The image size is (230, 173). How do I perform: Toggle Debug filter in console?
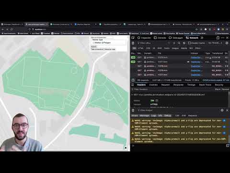tap(168, 116)
